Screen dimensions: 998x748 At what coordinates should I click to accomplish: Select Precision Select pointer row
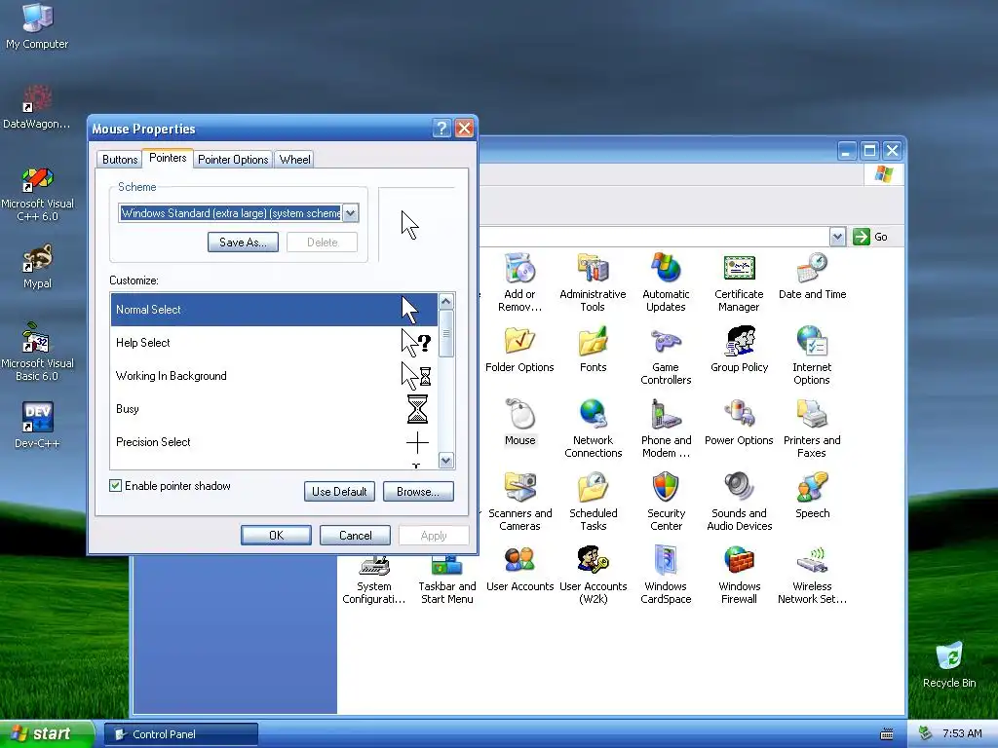(274, 442)
